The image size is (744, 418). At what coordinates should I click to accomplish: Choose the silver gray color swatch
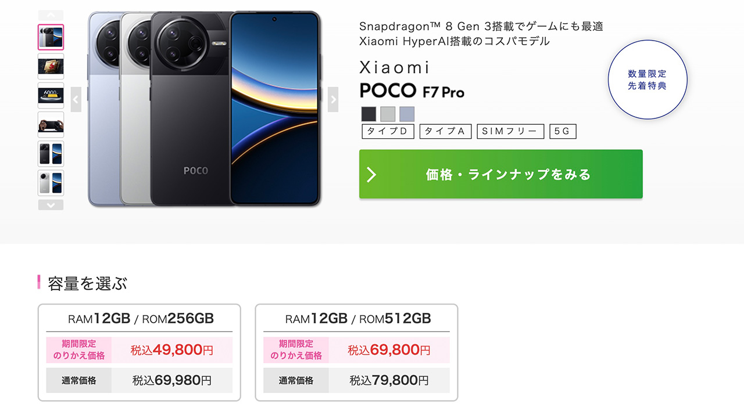(x=388, y=114)
